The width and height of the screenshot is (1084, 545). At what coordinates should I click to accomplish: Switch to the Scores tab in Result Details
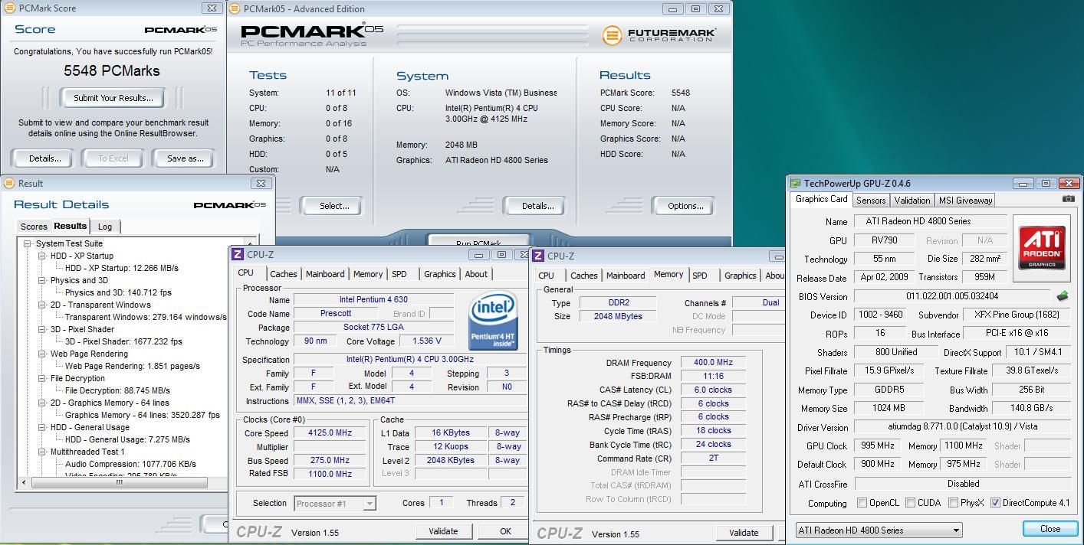(34, 227)
